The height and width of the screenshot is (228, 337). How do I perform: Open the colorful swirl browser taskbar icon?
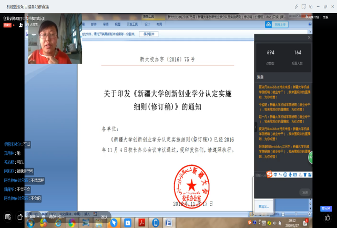tap(72, 223)
